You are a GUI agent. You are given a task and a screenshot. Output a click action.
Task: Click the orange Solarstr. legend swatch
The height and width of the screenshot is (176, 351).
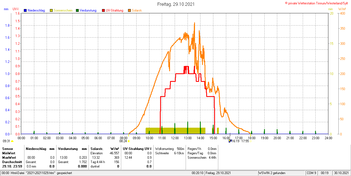(x=129, y=10)
